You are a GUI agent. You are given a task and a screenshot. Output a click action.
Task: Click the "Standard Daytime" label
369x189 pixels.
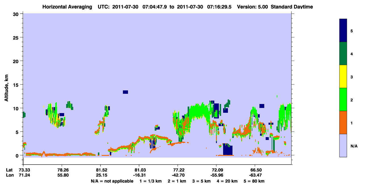click(x=292, y=7)
